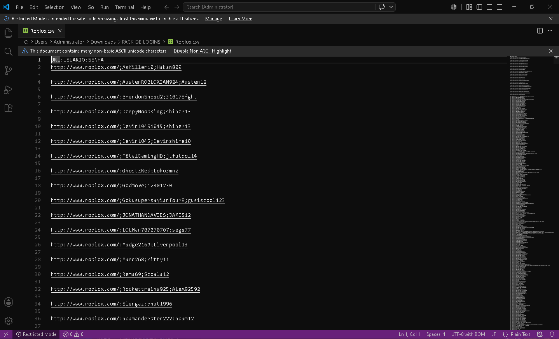
Task: Open the notifications bell in the status bar
Action: coord(552,334)
